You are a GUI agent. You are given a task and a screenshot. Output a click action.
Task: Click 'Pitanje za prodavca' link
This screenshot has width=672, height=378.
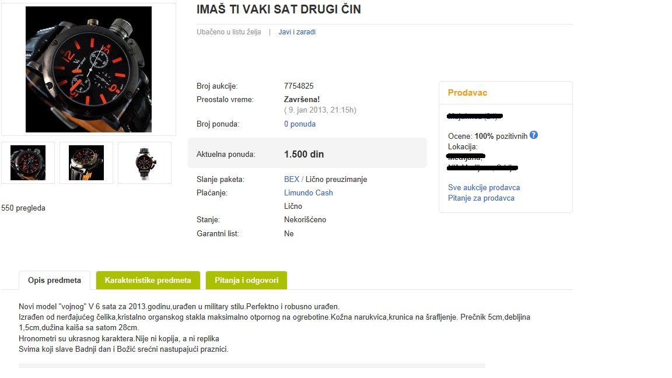pyautogui.click(x=481, y=198)
